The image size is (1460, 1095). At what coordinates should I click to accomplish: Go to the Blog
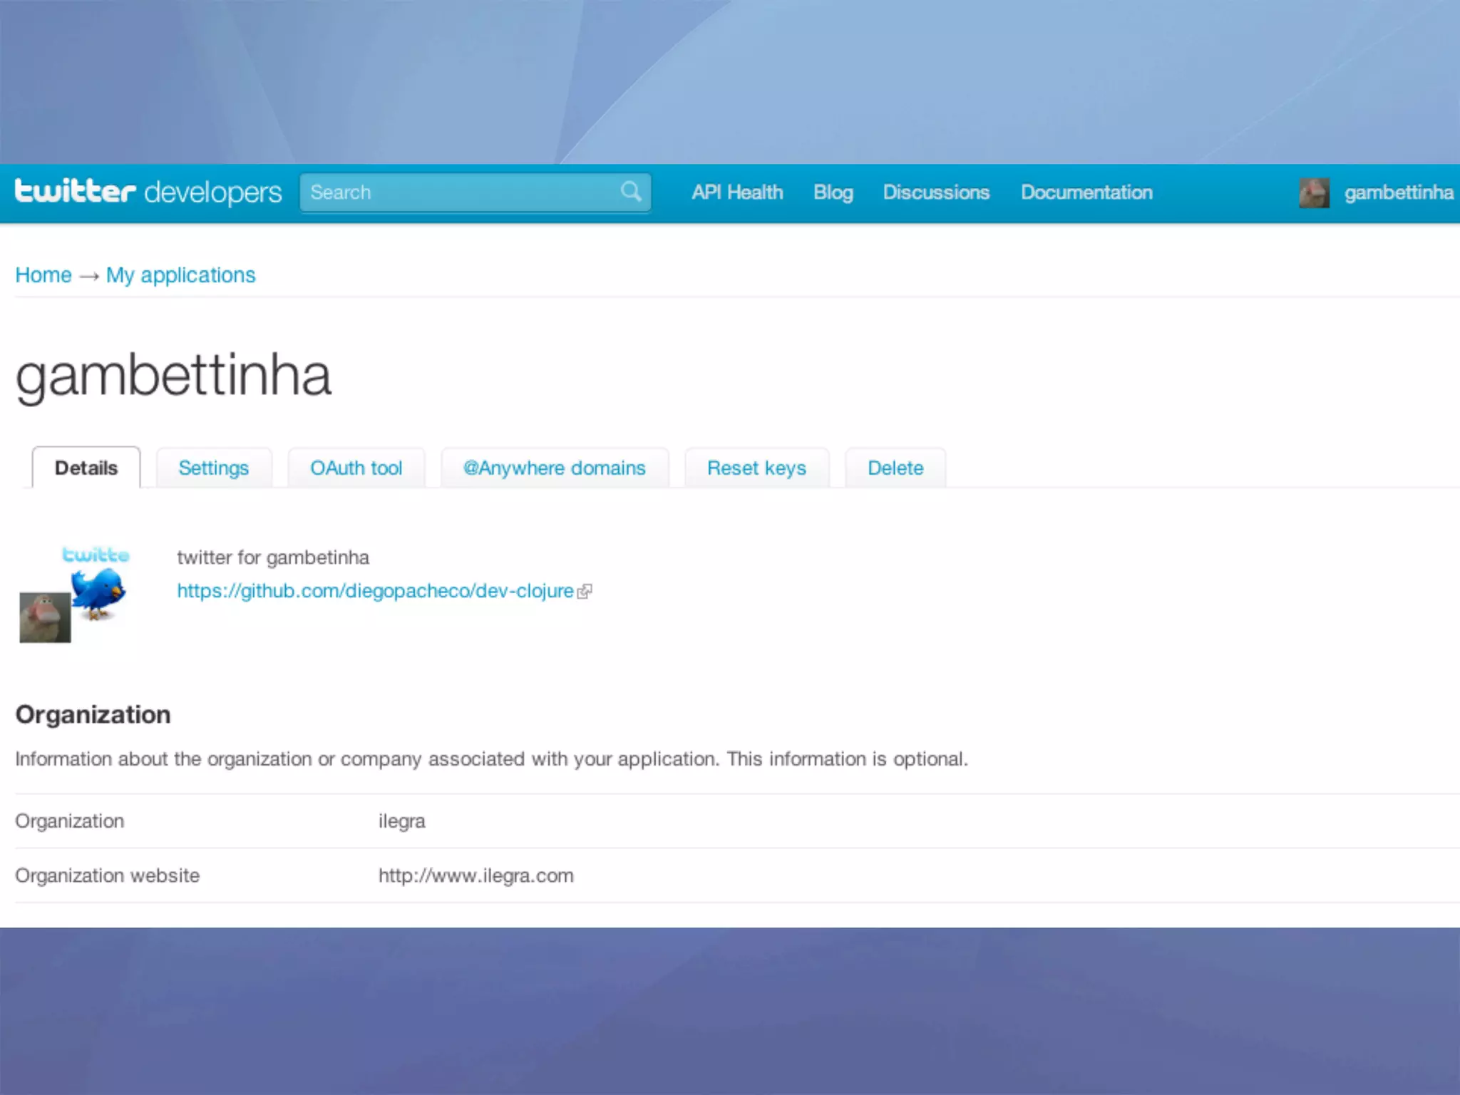coord(833,192)
